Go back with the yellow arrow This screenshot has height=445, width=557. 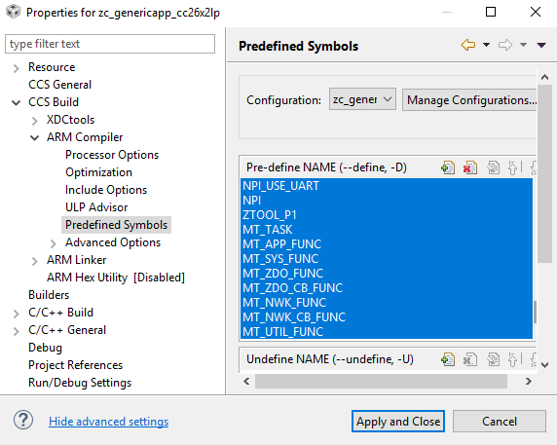[x=468, y=45]
